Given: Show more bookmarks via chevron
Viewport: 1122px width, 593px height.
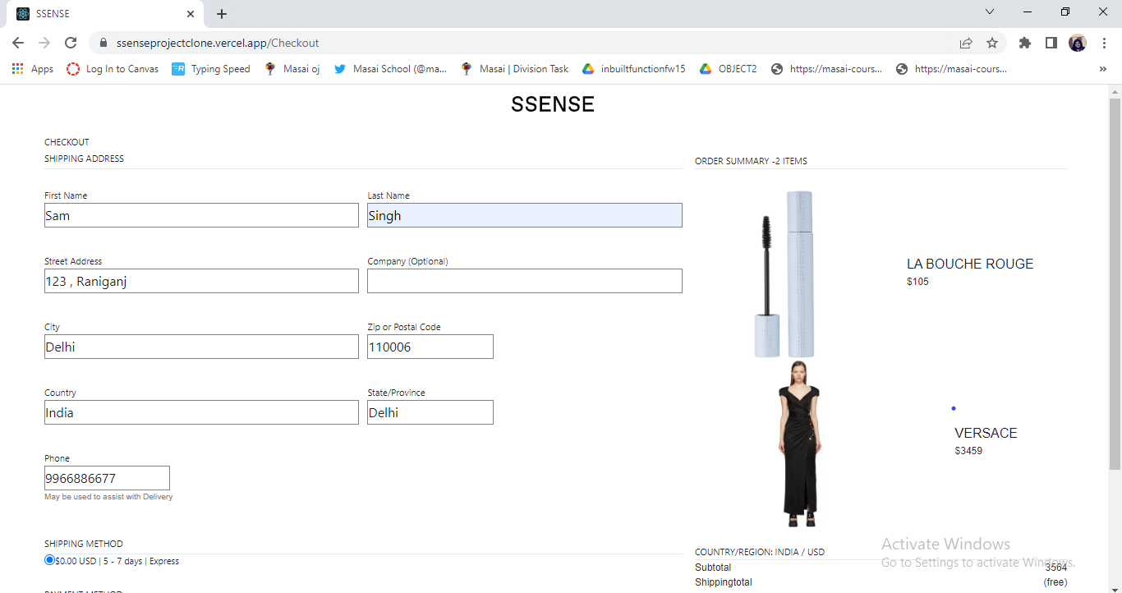Looking at the screenshot, I should pos(1103,69).
